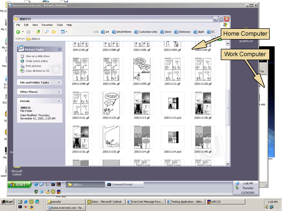Open the dawn link
The image size is (282, 211).
[x=166, y=32]
